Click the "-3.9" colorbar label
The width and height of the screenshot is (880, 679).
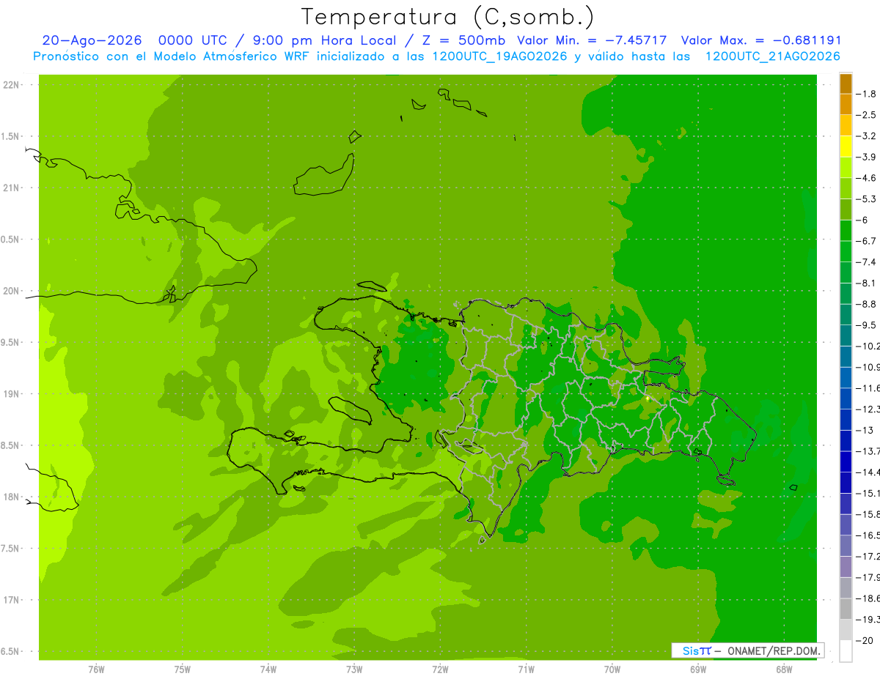pos(867,157)
